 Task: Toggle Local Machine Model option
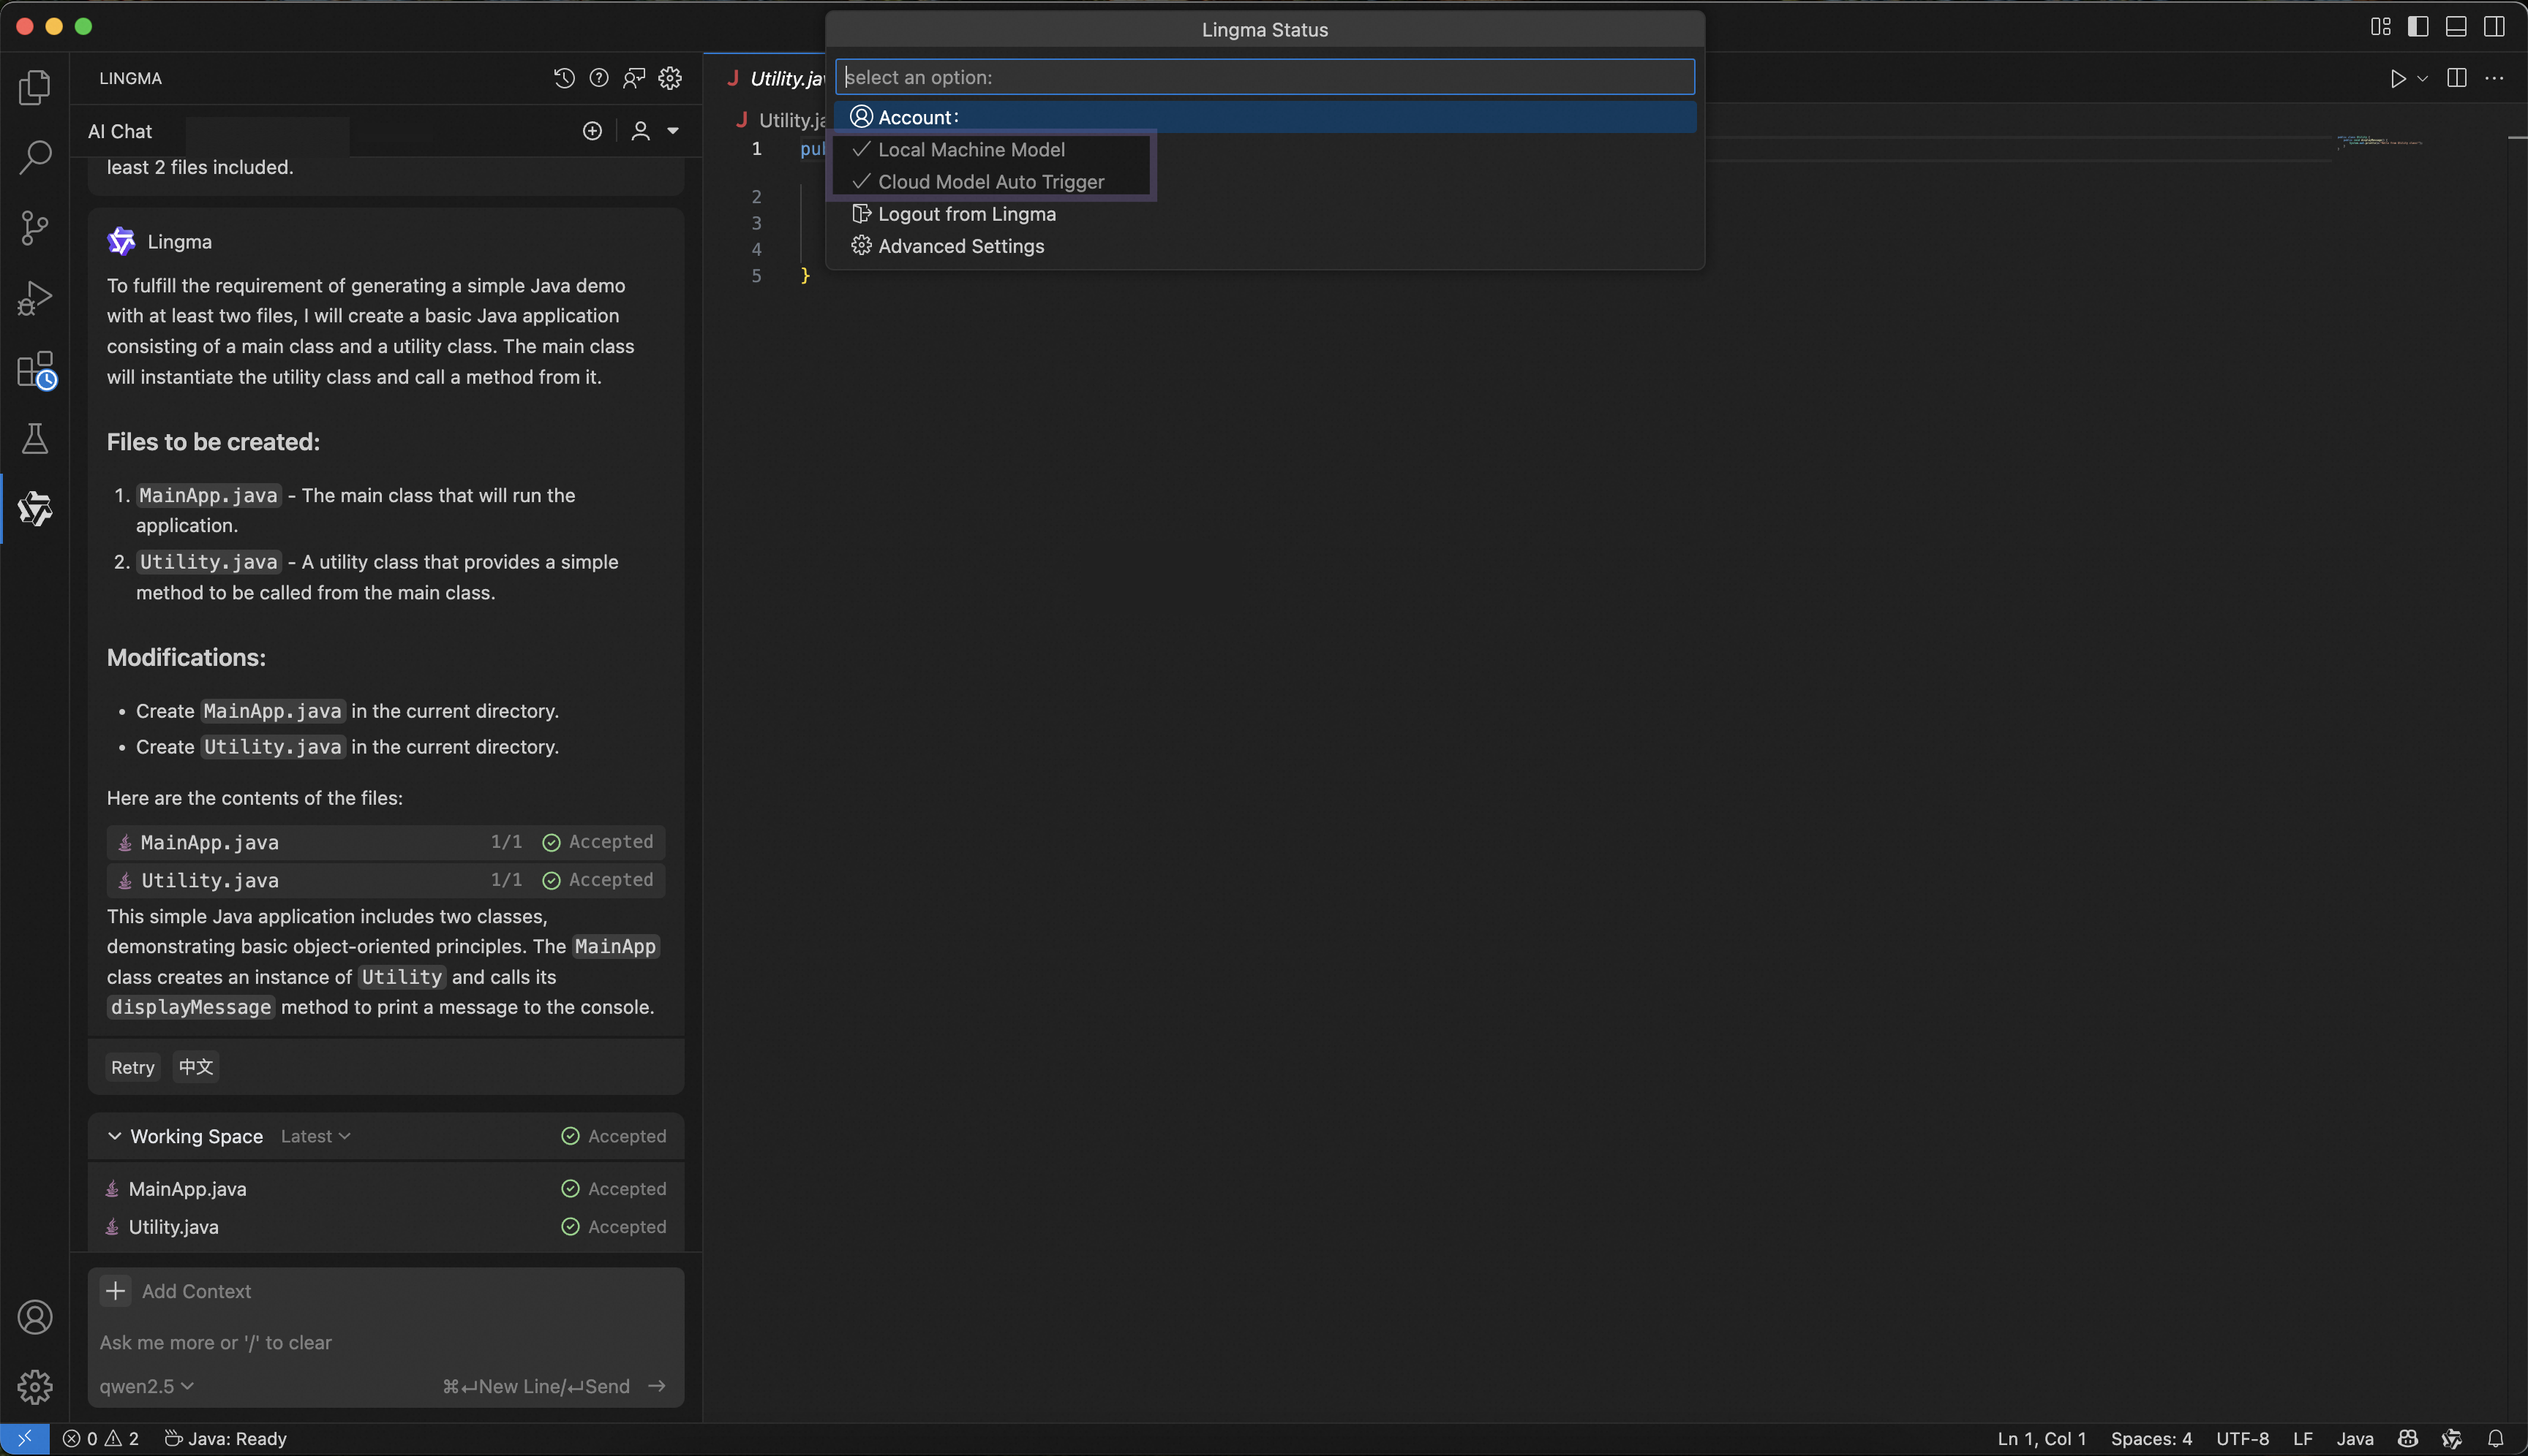pos(1266,150)
